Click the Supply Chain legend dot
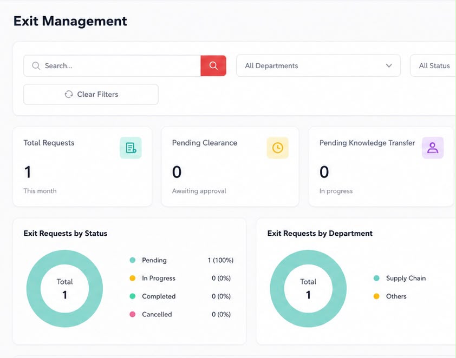The height and width of the screenshot is (358, 456). tap(376, 278)
